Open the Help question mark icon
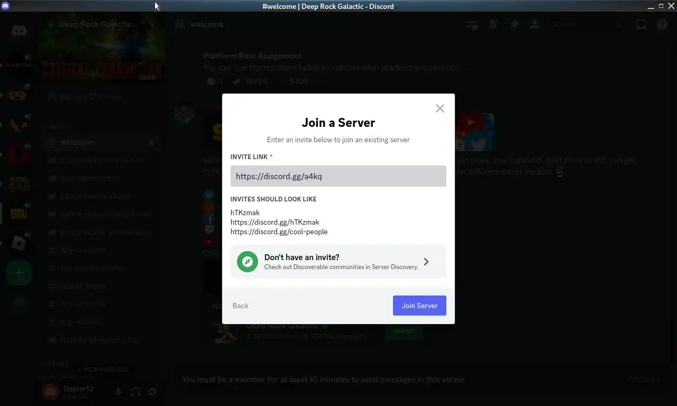The height and width of the screenshot is (406, 677). pyautogui.click(x=662, y=24)
